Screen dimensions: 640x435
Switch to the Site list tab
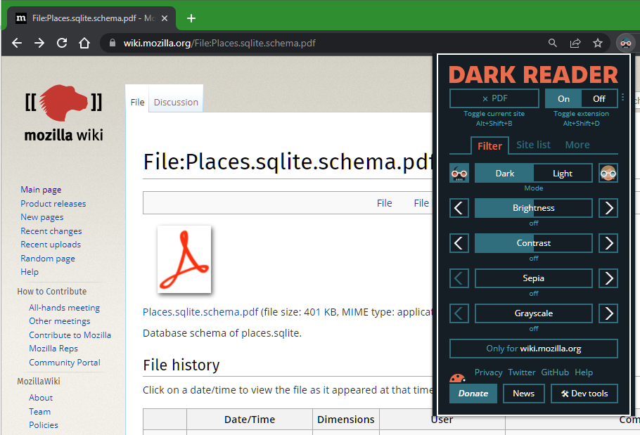click(x=532, y=145)
